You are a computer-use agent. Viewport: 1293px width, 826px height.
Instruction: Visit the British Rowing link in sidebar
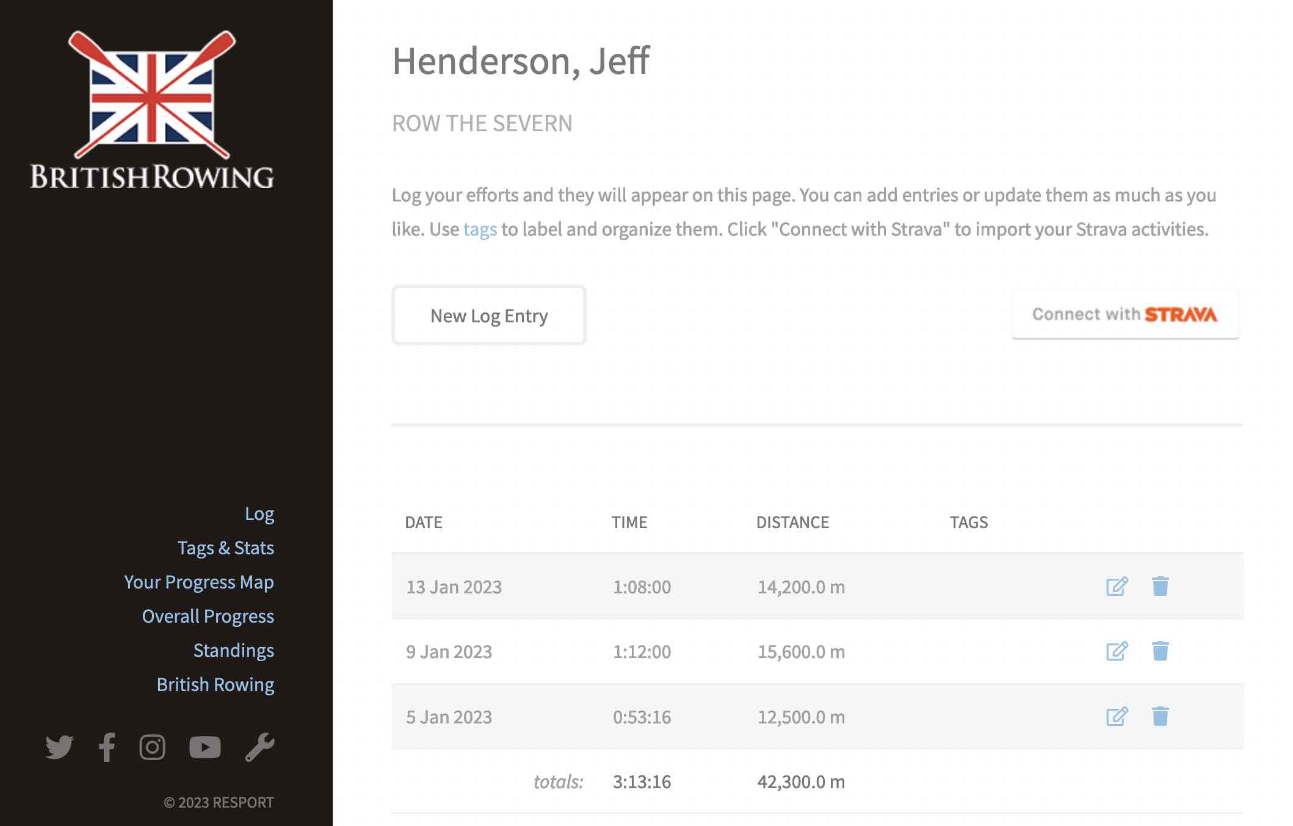pyautogui.click(x=215, y=685)
